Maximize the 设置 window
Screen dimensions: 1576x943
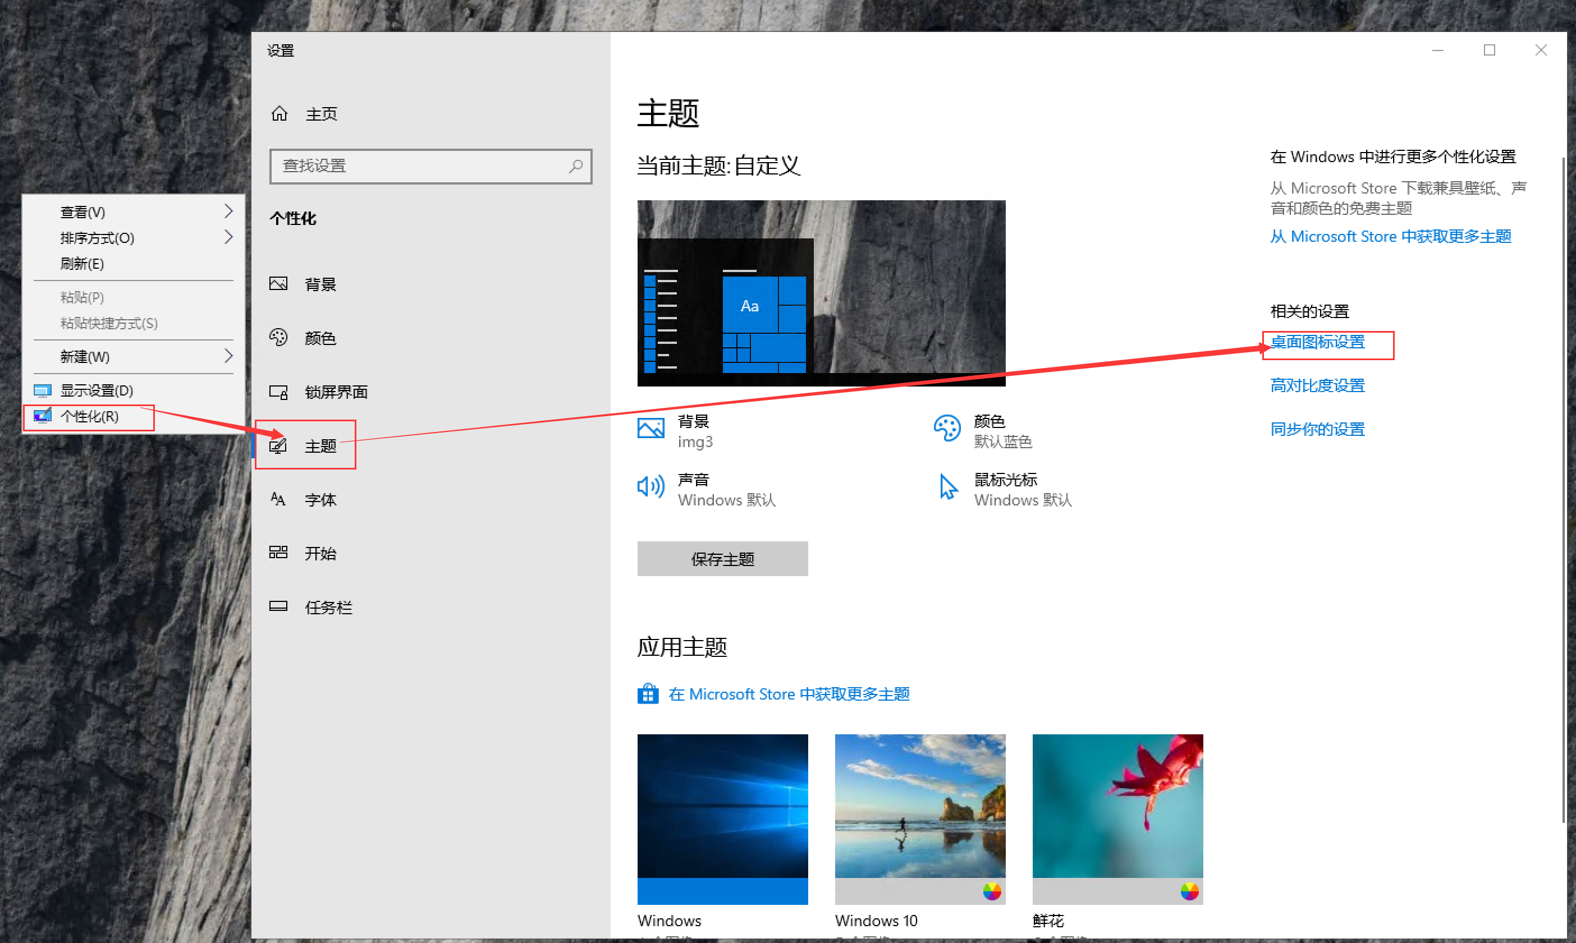[x=1489, y=50]
